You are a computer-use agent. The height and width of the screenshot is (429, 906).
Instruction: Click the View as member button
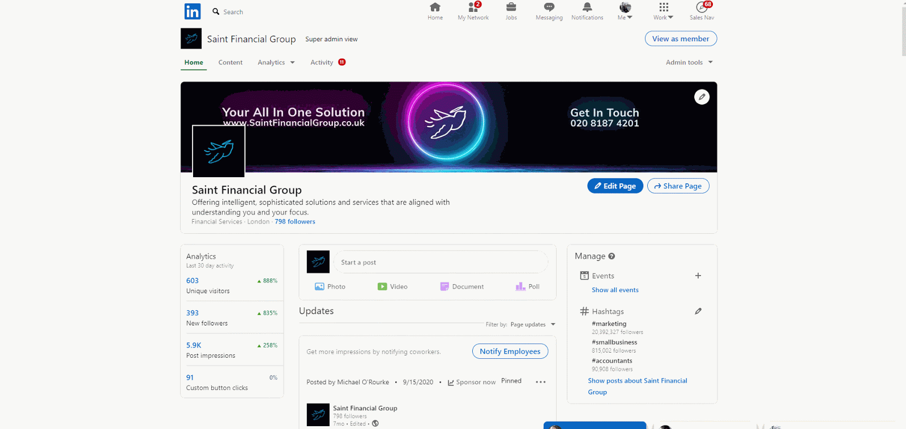click(x=681, y=38)
